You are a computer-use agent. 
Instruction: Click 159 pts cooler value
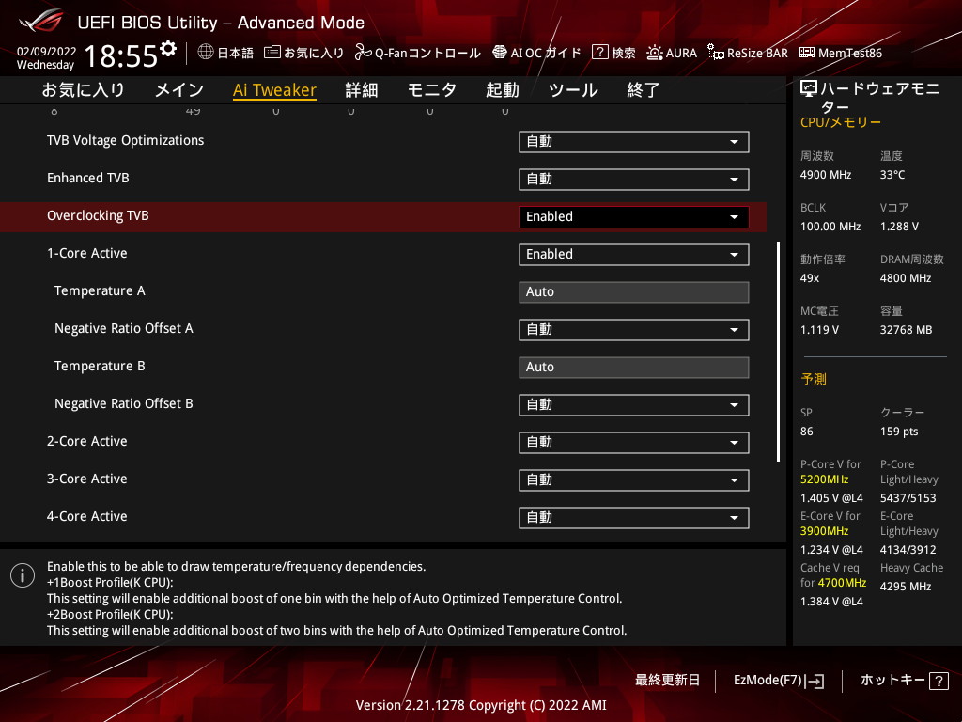(899, 432)
